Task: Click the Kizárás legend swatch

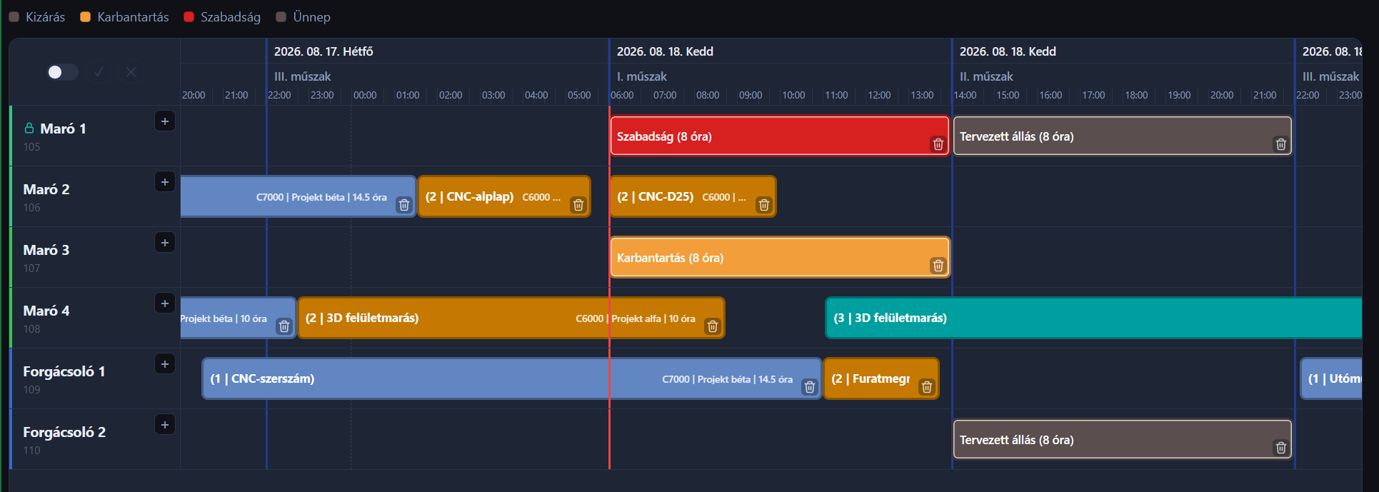Action: pyautogui.click(x=14, y=17)
